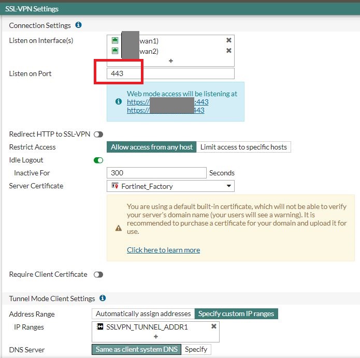The height and width of the screenshot is (358, 360).
Task: Toggle Redirect HTTP to SSL-VPN
Action: (x=98, y=135)
